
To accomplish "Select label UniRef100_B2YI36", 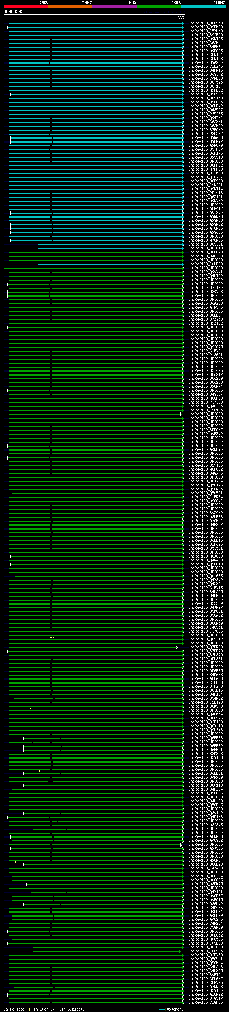I will coord(205,466).
